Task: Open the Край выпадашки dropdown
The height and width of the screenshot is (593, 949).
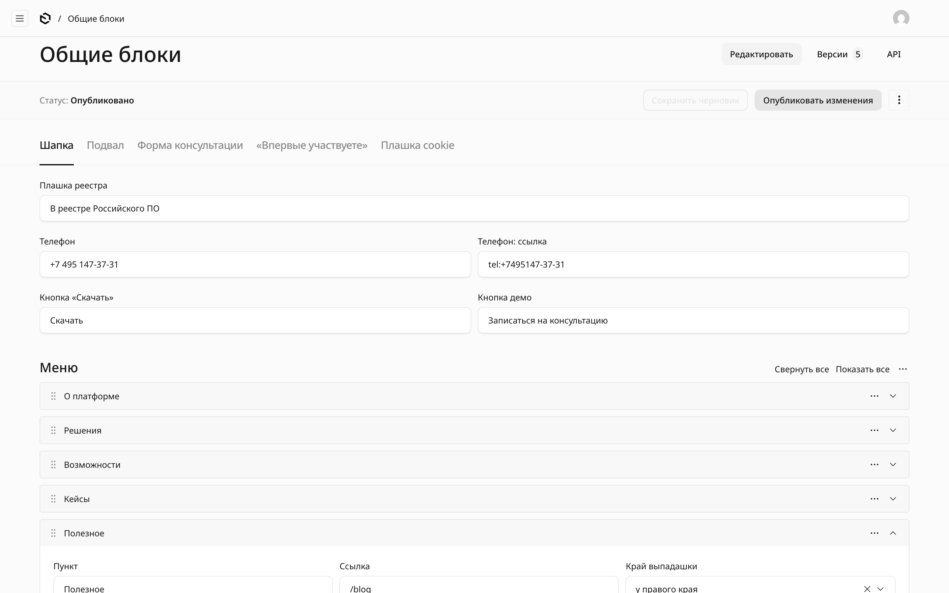Action: pos(880,589)
